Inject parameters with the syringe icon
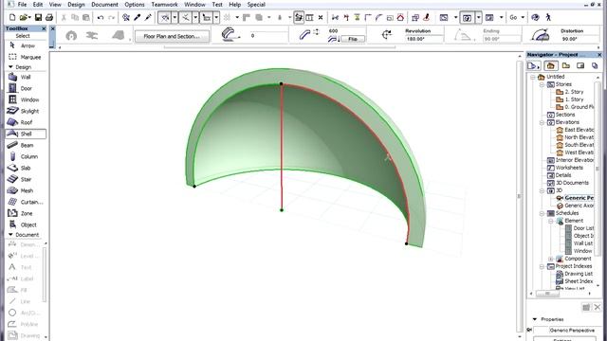The width and height of the screenshot is (607, 341). coord(148,17)
